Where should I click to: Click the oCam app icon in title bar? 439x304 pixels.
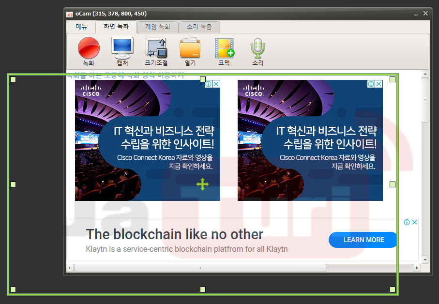(69, 14)
